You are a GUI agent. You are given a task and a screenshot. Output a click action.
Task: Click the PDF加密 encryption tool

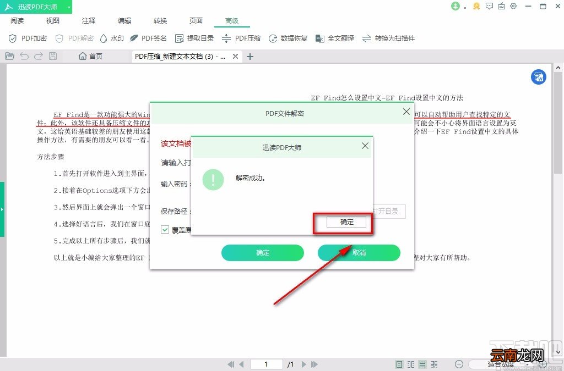click(x=28, y=38)
